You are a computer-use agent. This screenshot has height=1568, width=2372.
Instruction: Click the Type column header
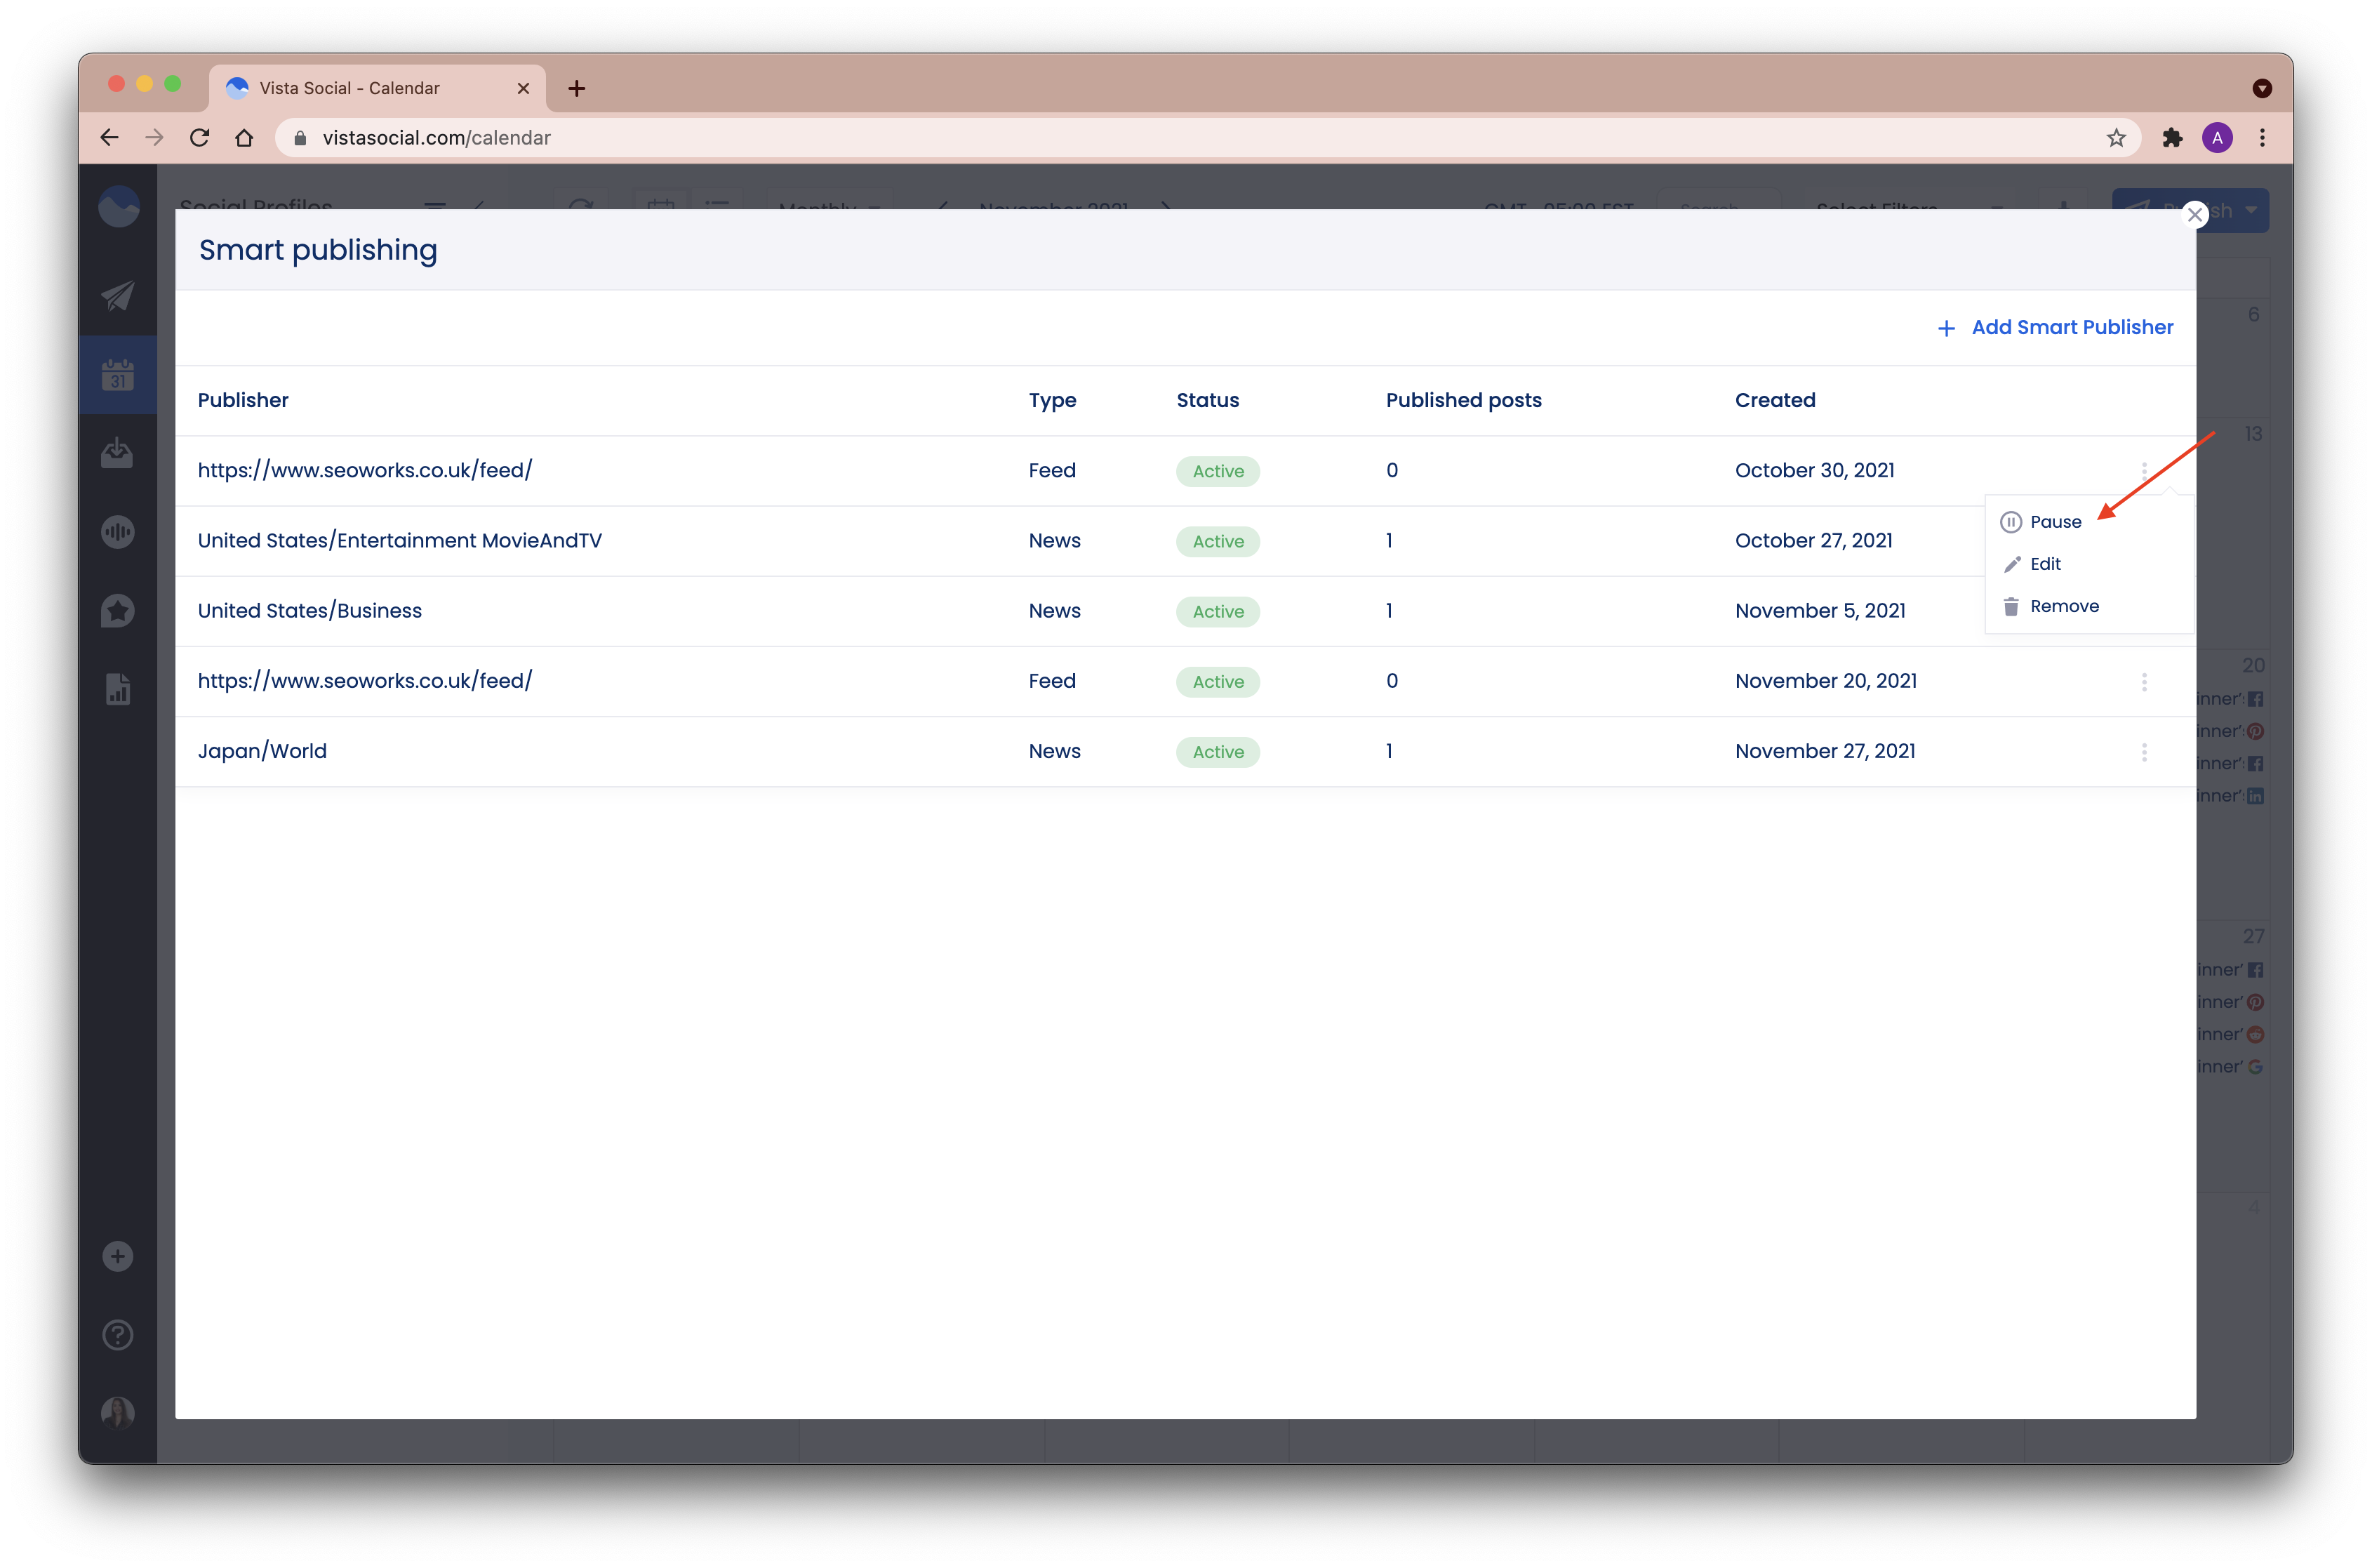[x=1051, y=400]
